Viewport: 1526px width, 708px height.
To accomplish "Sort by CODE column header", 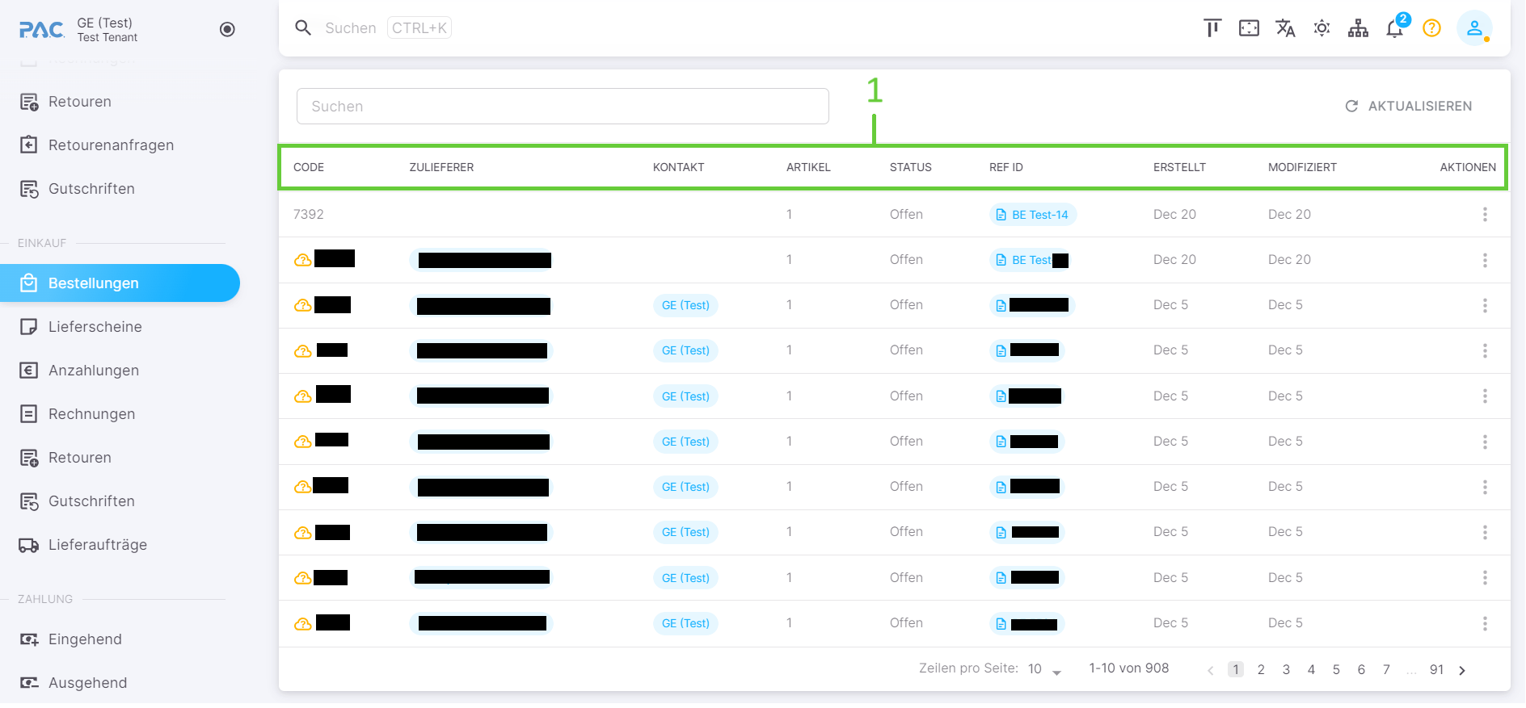I will pyautogui.click(x=309, y=167).
